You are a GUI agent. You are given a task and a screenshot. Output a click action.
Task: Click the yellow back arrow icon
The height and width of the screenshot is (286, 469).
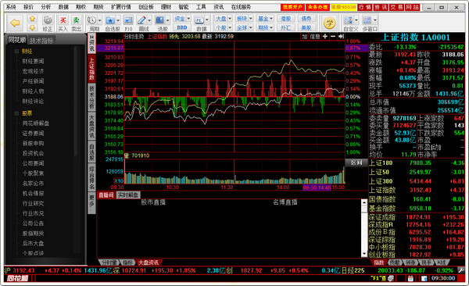tap(15, 23)
